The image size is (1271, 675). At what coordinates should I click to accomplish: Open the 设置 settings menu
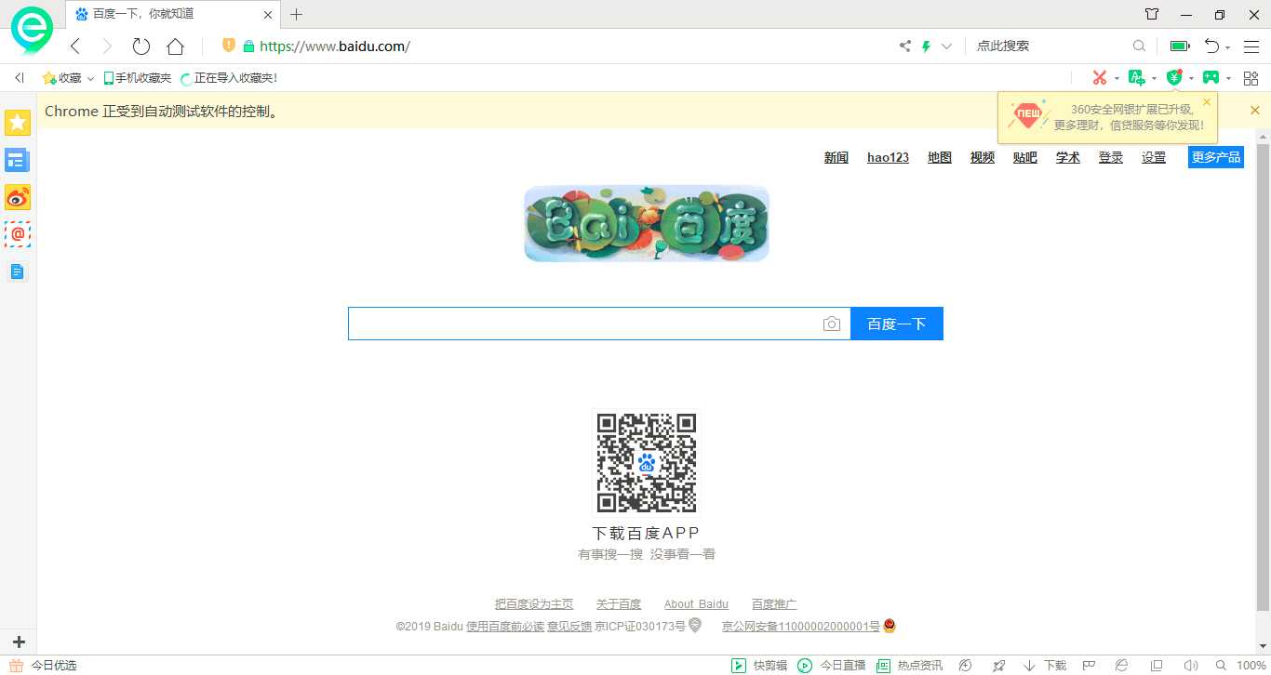[1154, 157]
